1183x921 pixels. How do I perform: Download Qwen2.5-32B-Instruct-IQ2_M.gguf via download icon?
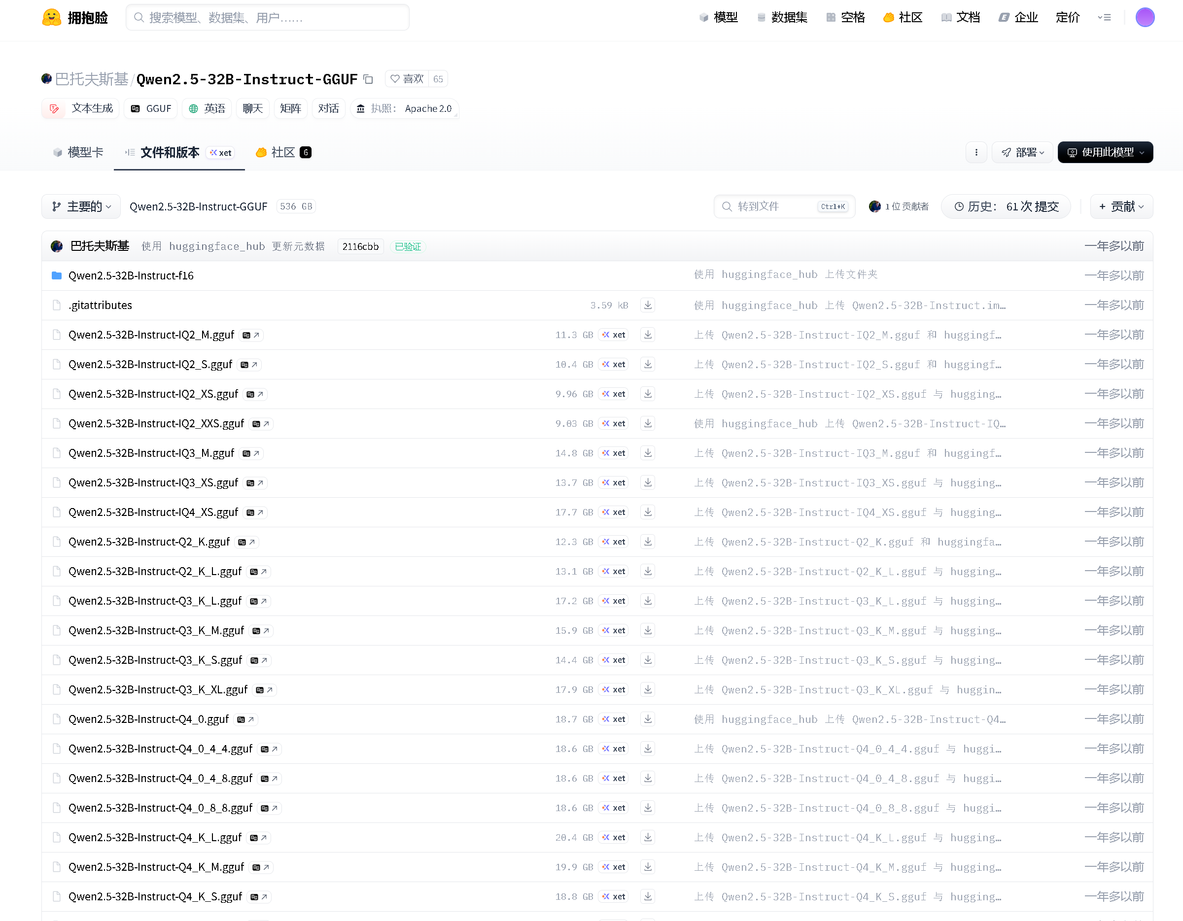pos(647,335)
